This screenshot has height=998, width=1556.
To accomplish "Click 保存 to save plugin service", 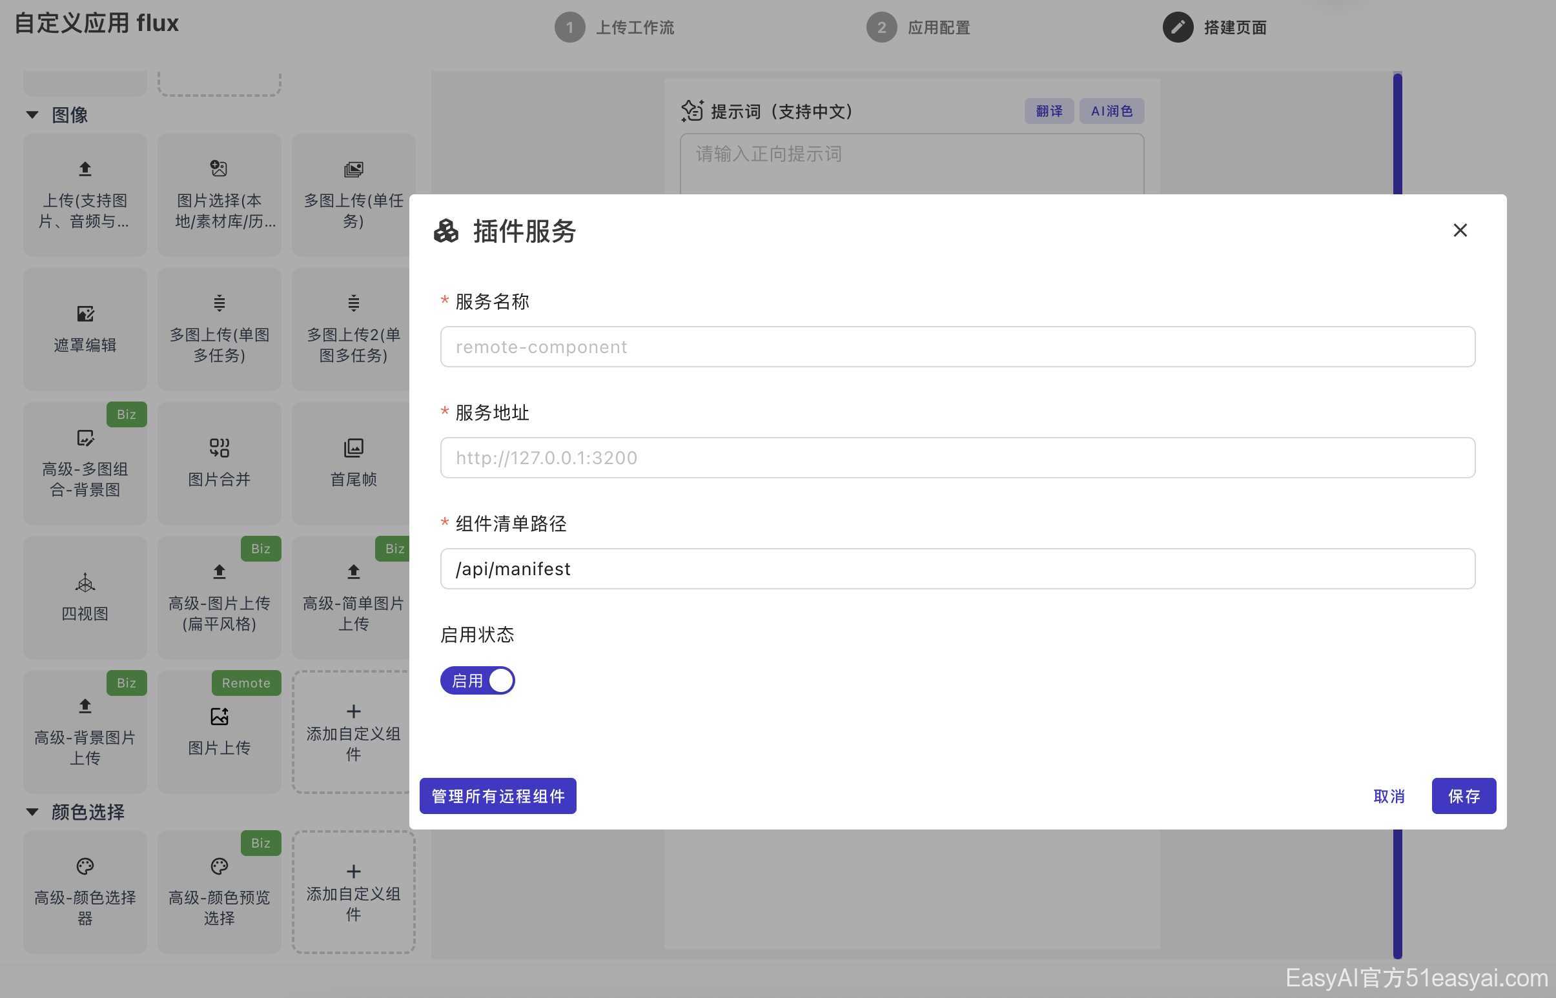I will coord(1464,796).
